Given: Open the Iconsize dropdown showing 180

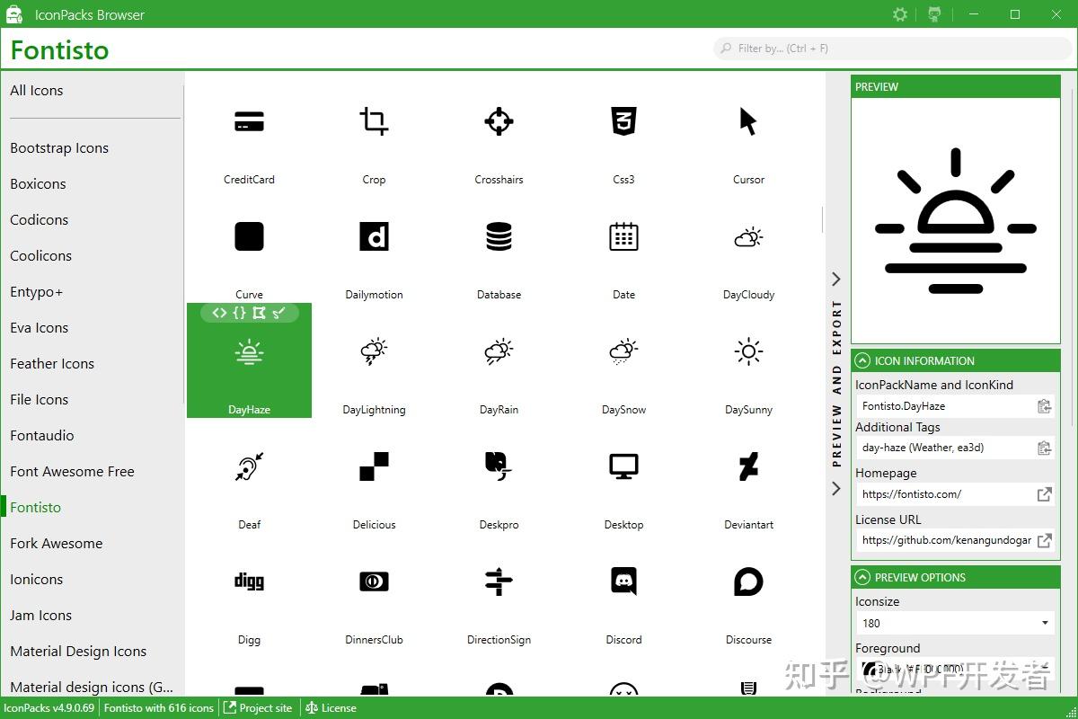Looking at the screenshot, I should (954, 623).
